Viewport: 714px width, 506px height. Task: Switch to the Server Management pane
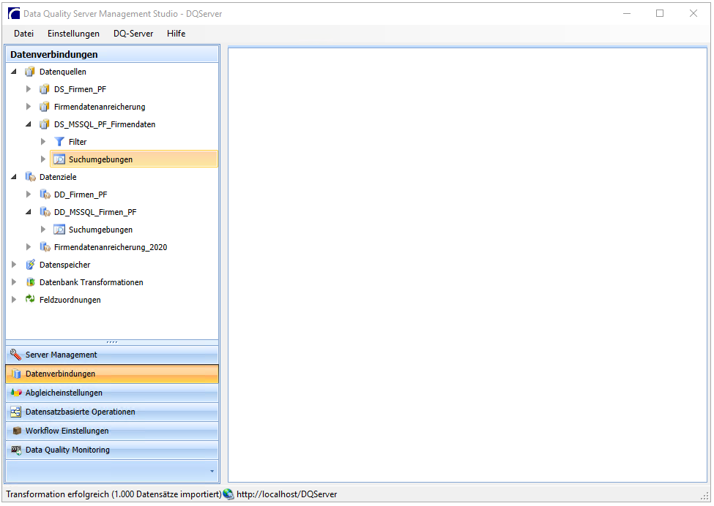tap(112, 355)
